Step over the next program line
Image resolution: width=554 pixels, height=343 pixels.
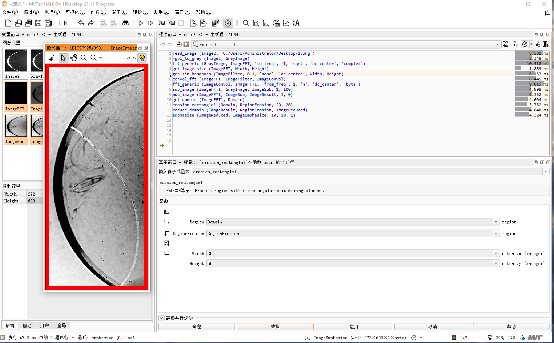[151, 23]
